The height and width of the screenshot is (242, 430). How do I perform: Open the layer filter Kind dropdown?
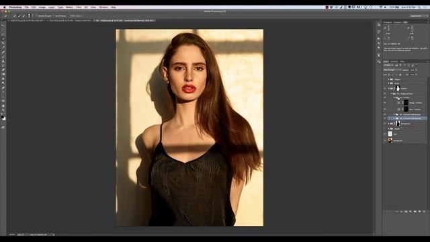point(388,65)
